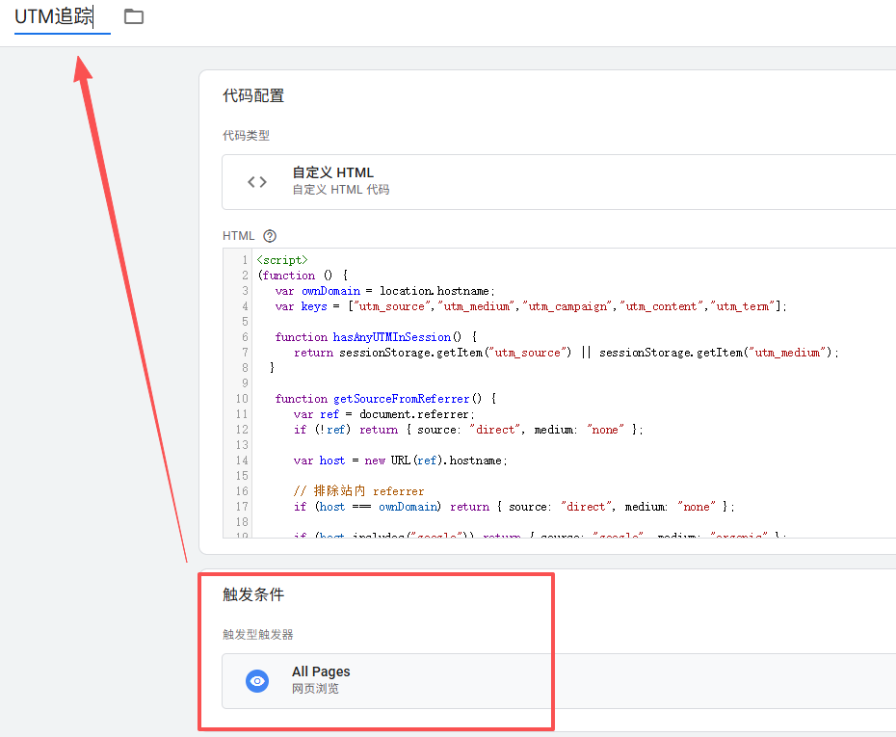Viewport: 896px width, 737px height.
Task: Click line number 9 in the gutter
Action: tap(245, 383)
